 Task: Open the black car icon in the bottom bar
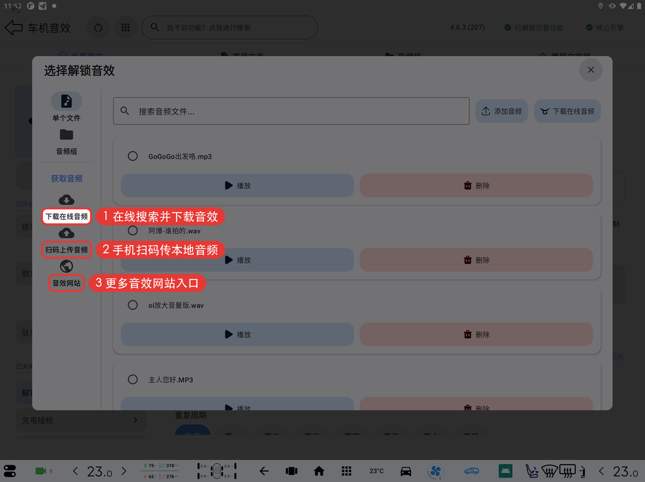click(406, 471)
